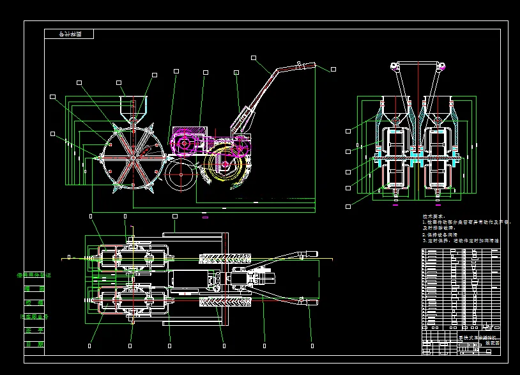This screenshot has width=520, height=375.
Task: Click the 日期 cell in the left margin
Action: (34, 344)
